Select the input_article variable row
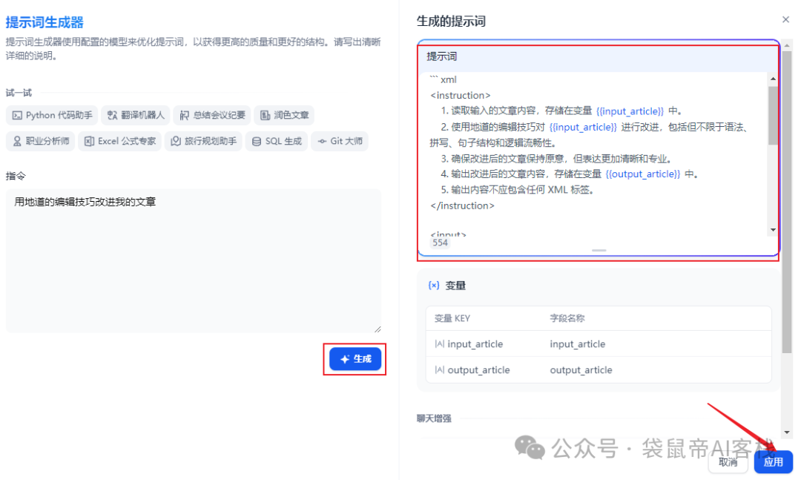The height and width of the screenshot is (480, 801). (598, 344)
